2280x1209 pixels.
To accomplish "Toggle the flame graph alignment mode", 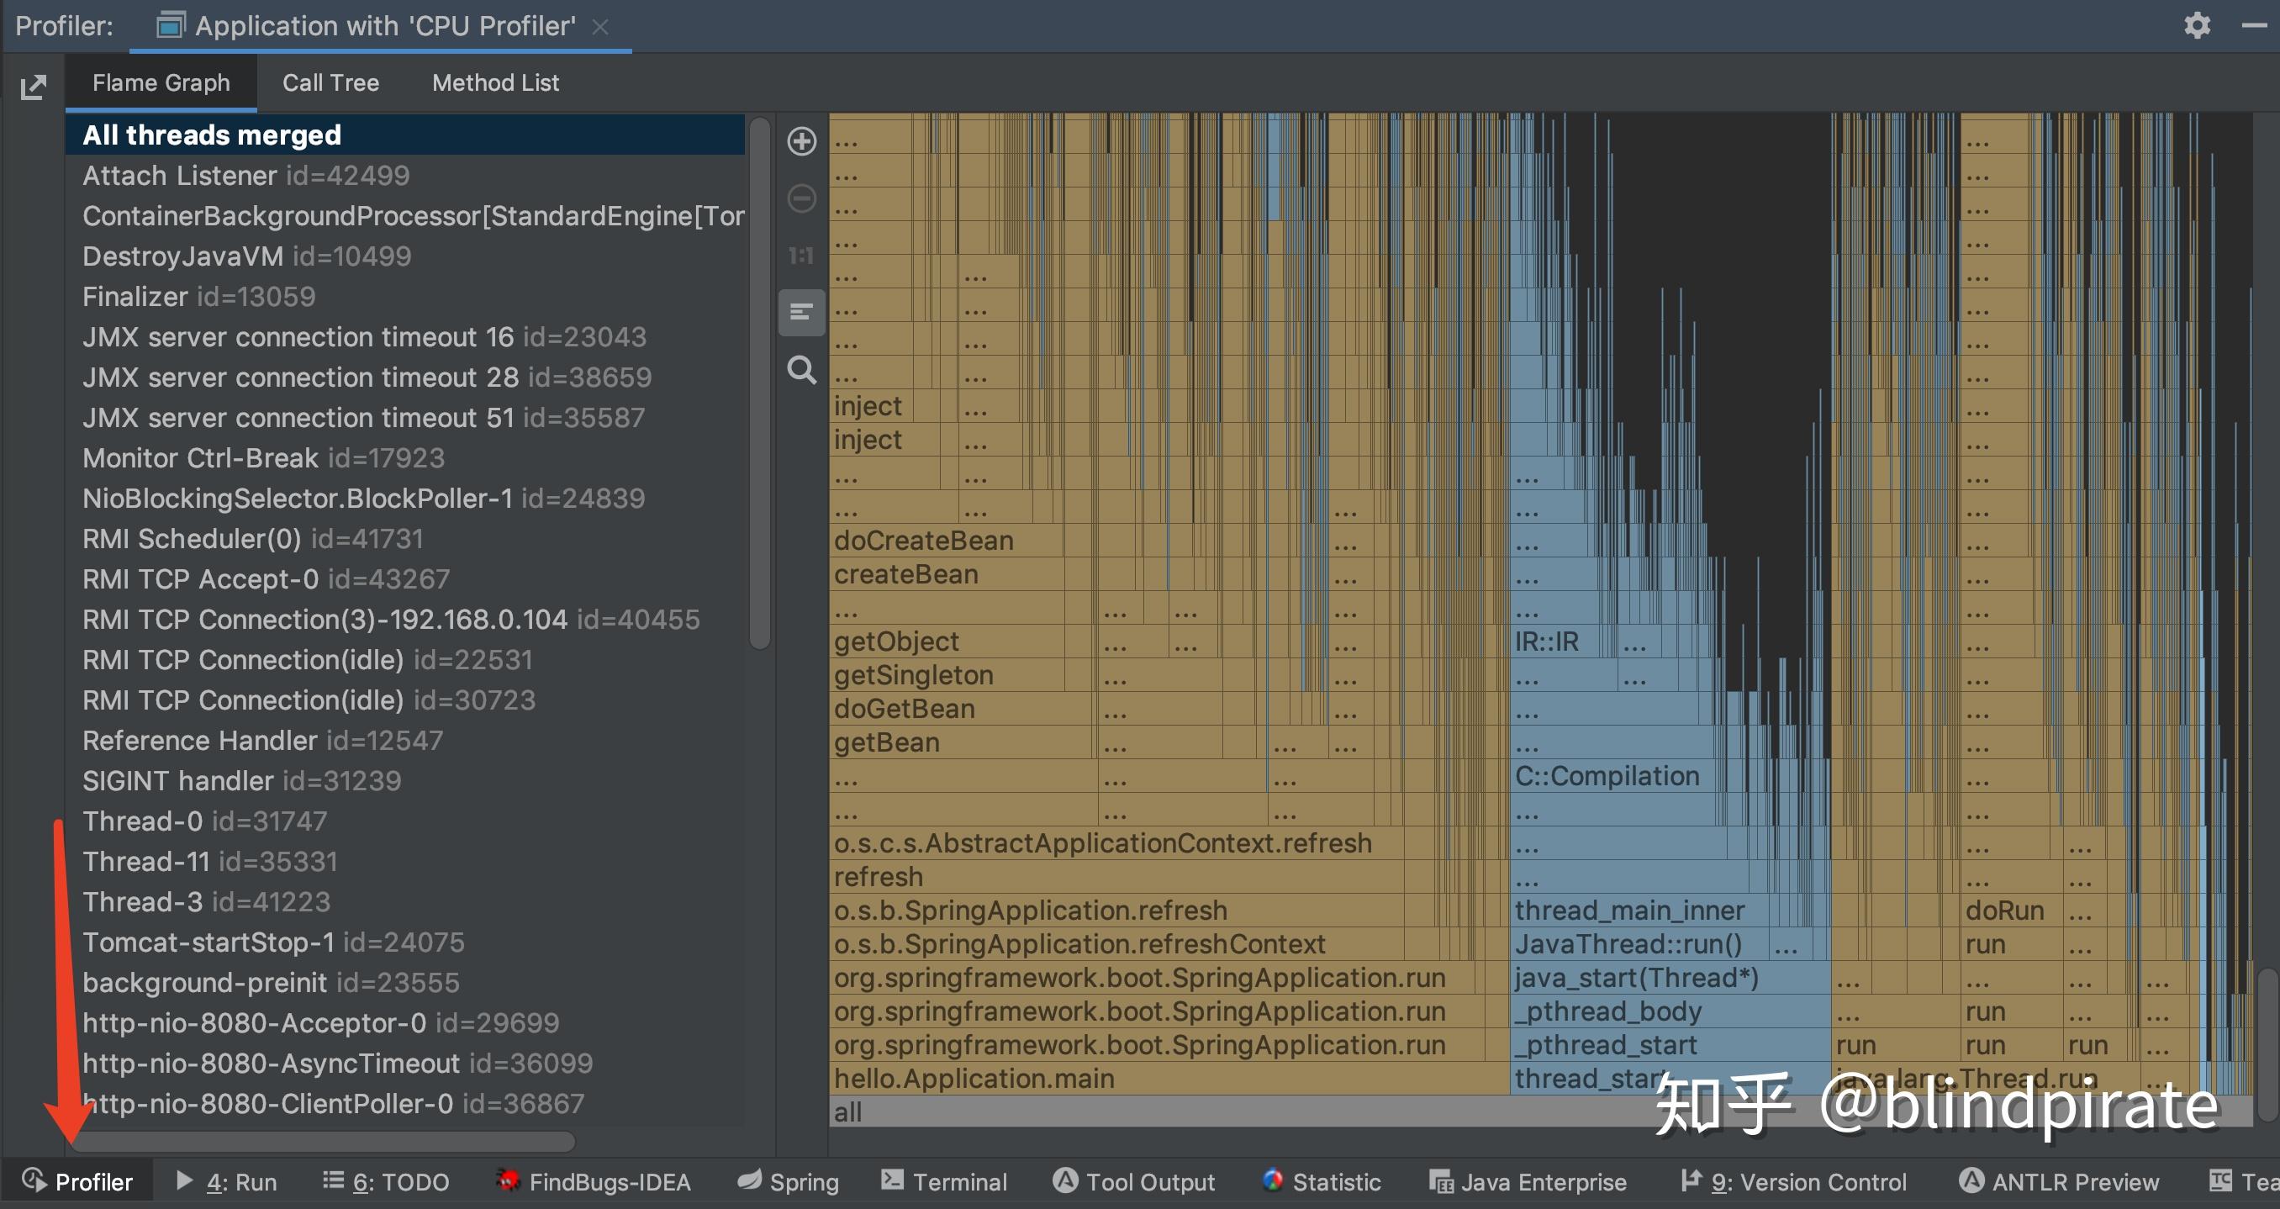I will (801, 313).
